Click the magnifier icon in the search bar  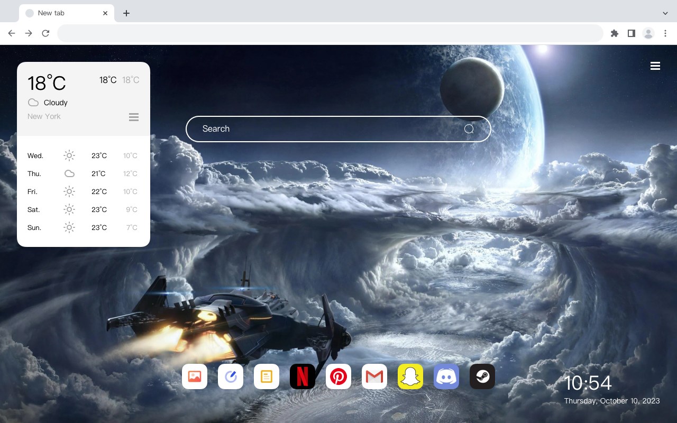tap(469, 129)
